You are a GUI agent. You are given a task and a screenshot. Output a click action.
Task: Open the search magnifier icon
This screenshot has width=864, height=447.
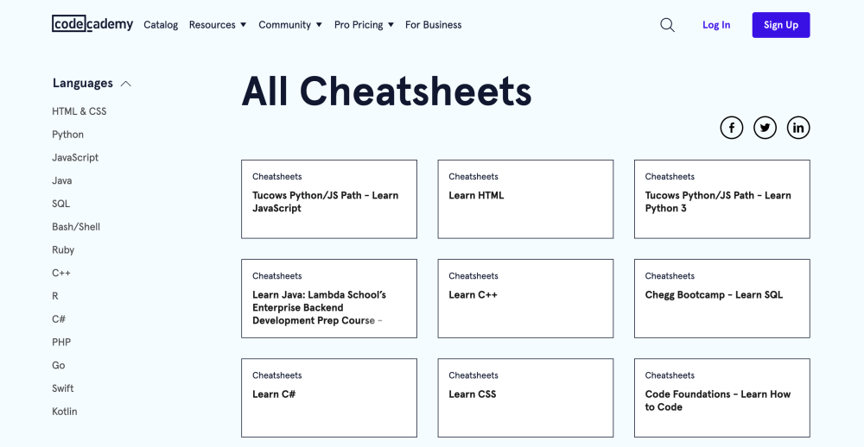(667, 25)
